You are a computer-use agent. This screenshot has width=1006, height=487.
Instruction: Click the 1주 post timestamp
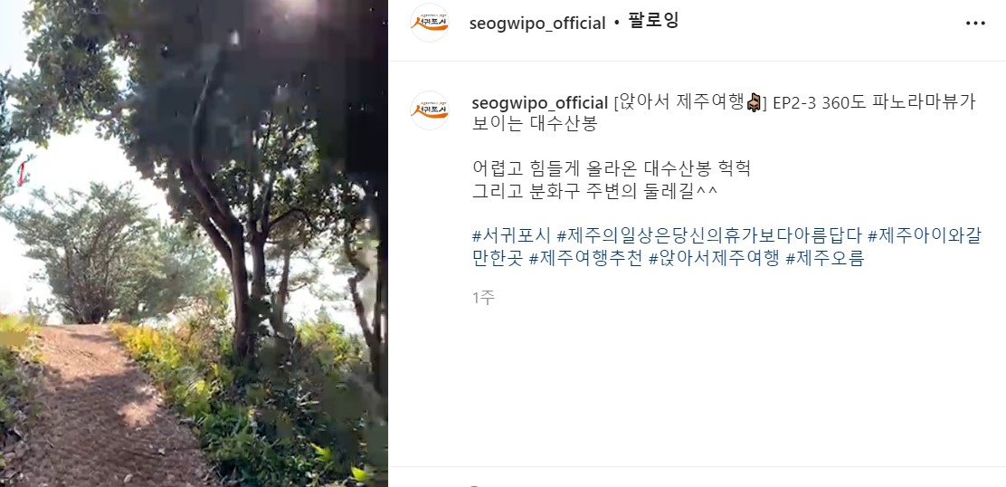point(483,298)
